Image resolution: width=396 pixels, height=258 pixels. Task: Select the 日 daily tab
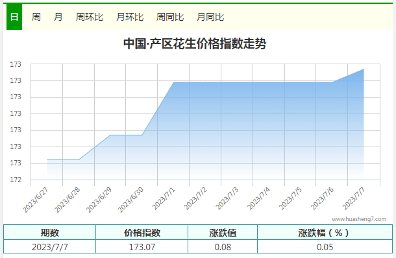pyautogui.click(x=14, y=17)
